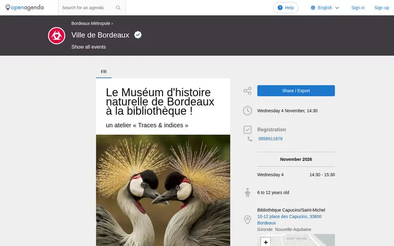Open the OpenAgenda home logo
394x246 pixels.
[x=25, y=8]
